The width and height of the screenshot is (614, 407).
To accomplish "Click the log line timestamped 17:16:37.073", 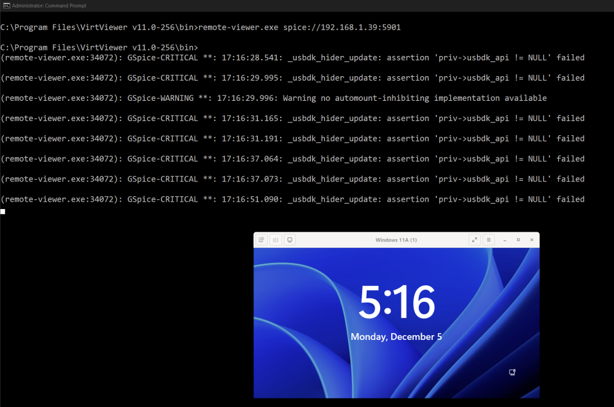I will (292, 179).
